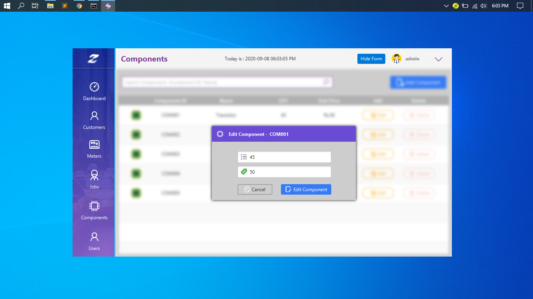Screen dimensions: 533x299
Task: Click the admin username text
Action: click(x=412, y=59)
